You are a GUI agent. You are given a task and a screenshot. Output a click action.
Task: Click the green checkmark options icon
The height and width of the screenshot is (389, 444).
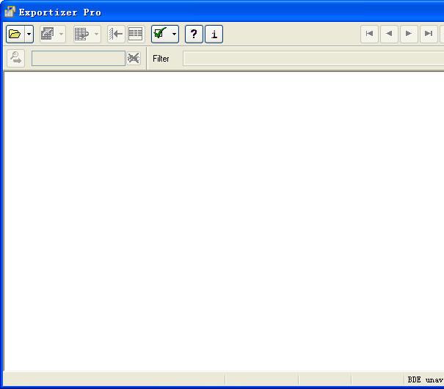click(160, 34)
